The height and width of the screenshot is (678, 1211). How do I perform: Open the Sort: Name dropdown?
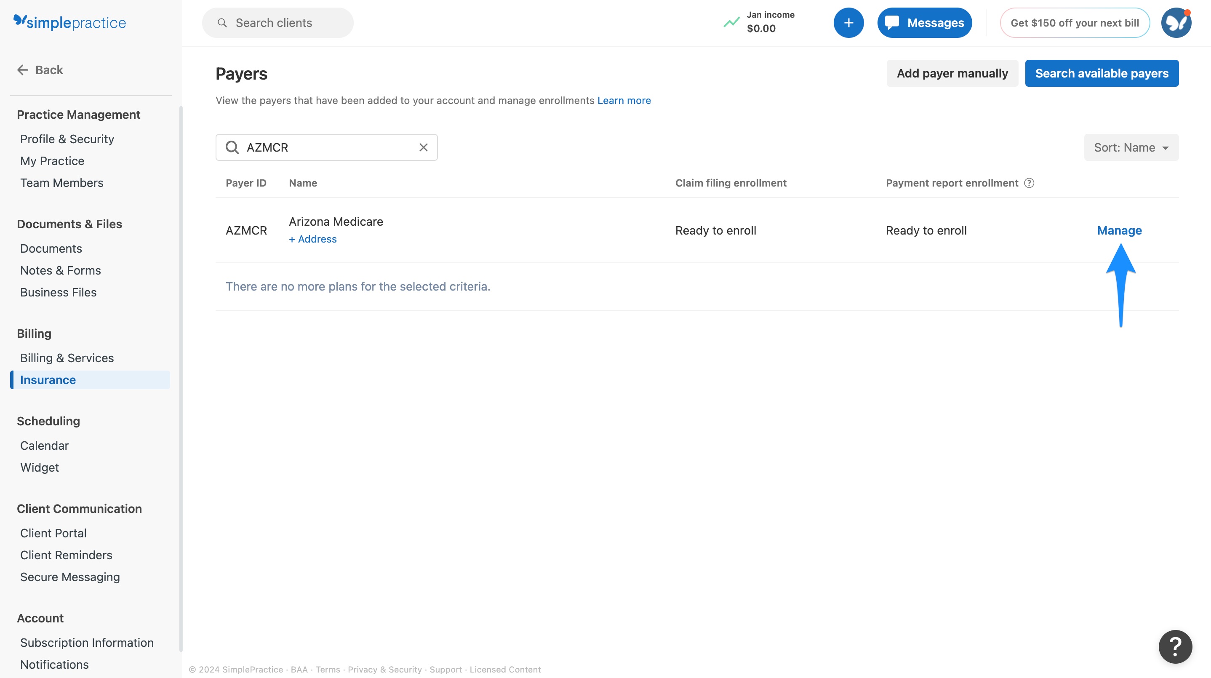pos(1130,147)
